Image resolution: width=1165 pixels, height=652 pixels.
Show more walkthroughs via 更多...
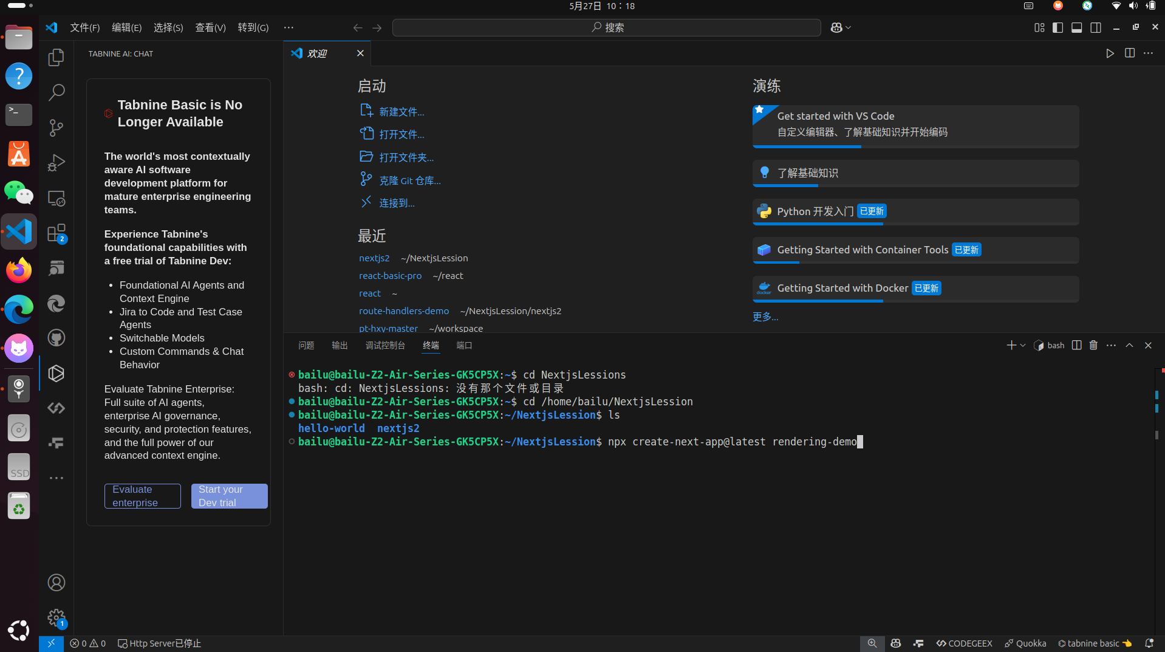point(765,317)
